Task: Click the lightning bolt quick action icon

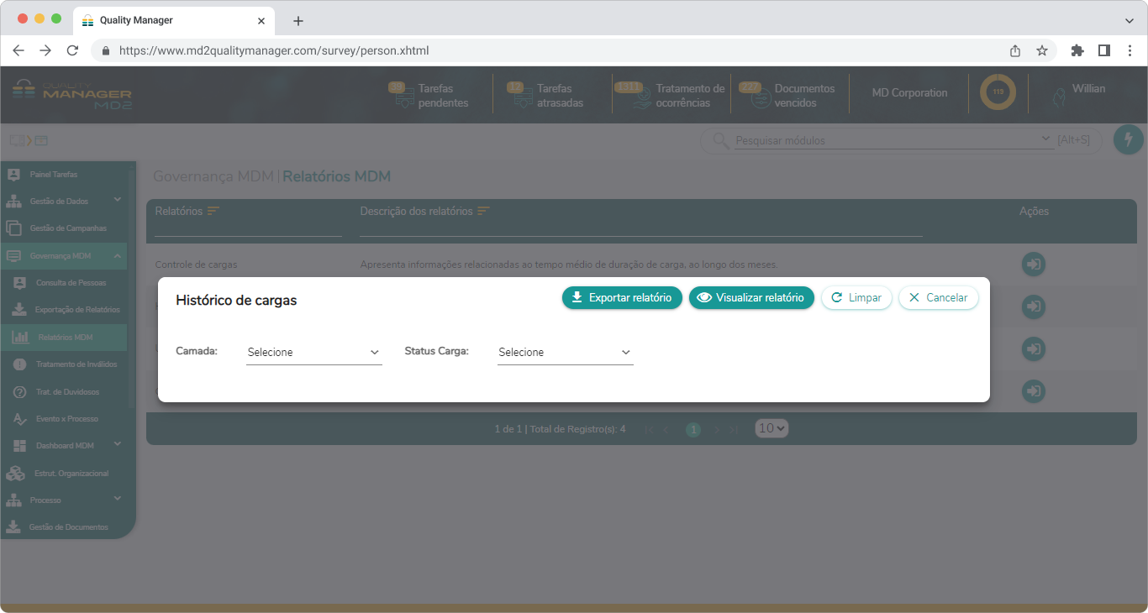Action: [1128, 139]
